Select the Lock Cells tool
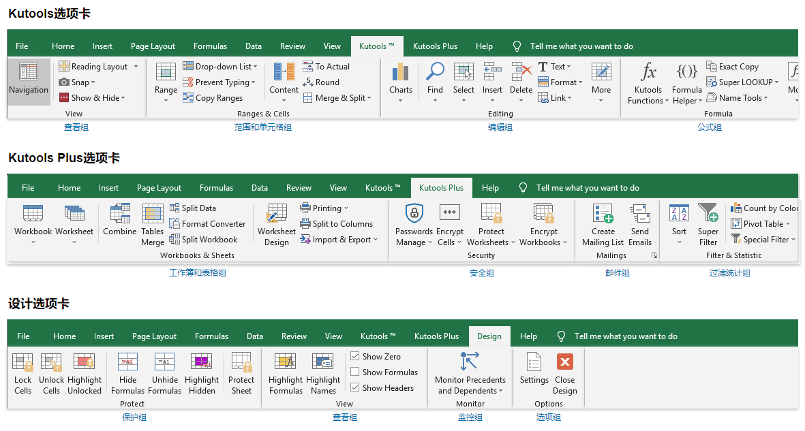Viewport: 805px width, 431px height. pyautogui.click(x=22, y=373)
